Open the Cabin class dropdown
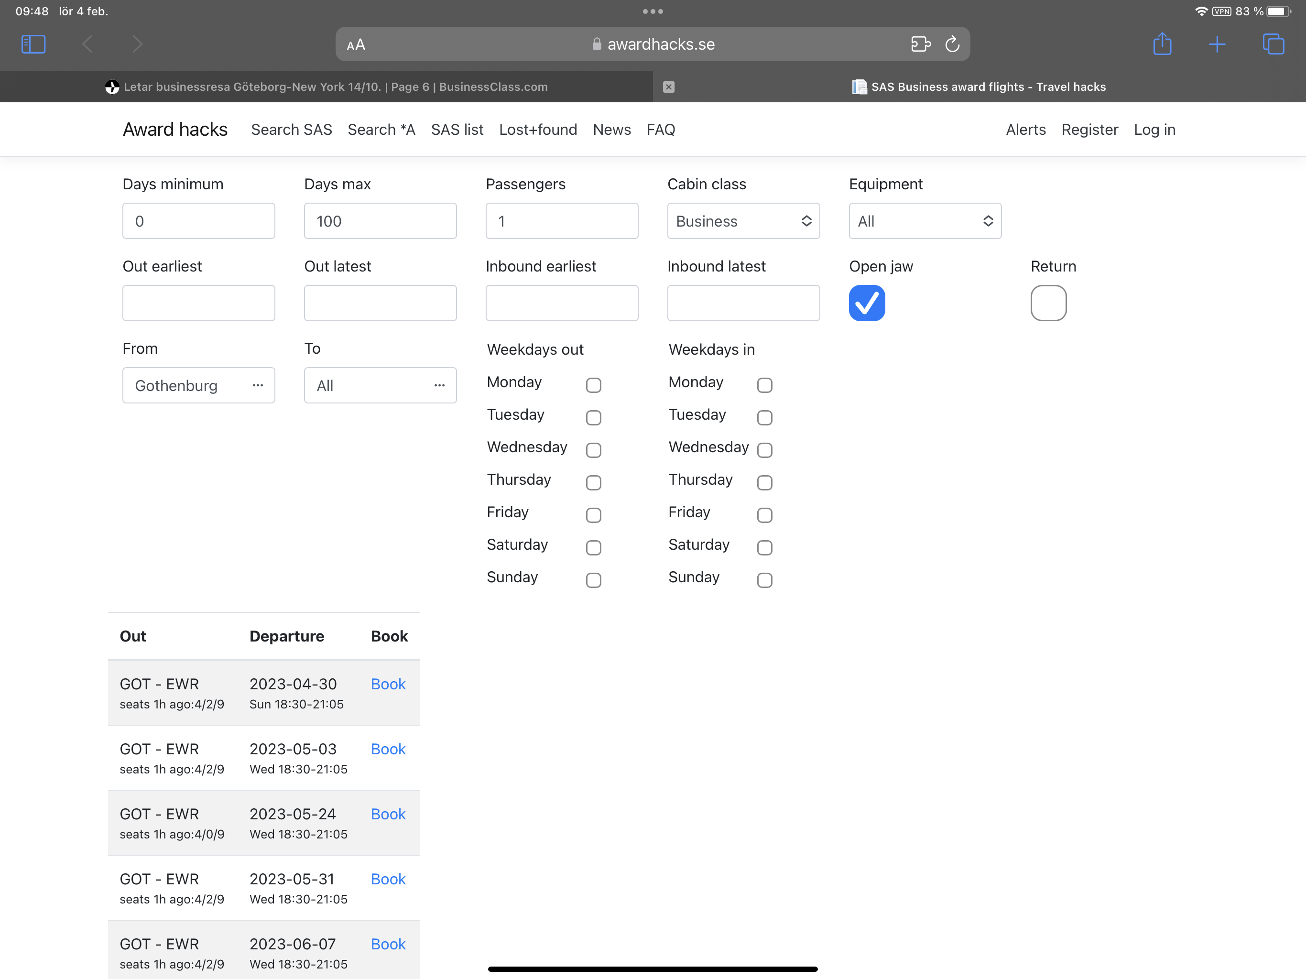Screen dimensions: 1306x979 click(743, 221)
